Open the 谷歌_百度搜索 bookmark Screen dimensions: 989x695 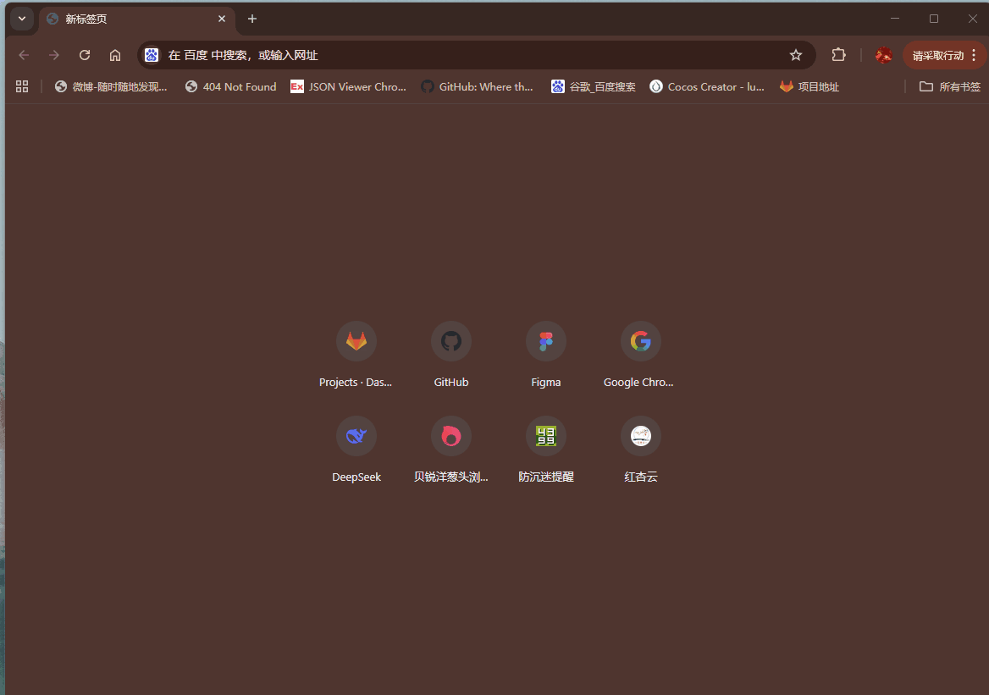[594, 86]
